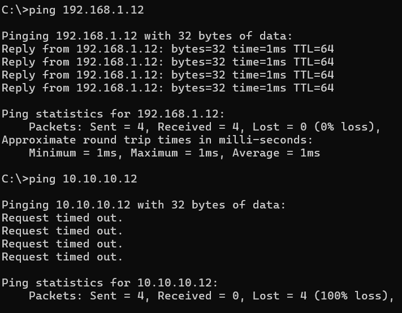The width and height of the screenshot is (402, 313).
Task: Click the last 'Request timed out.' line
Action: click(62, 257)
